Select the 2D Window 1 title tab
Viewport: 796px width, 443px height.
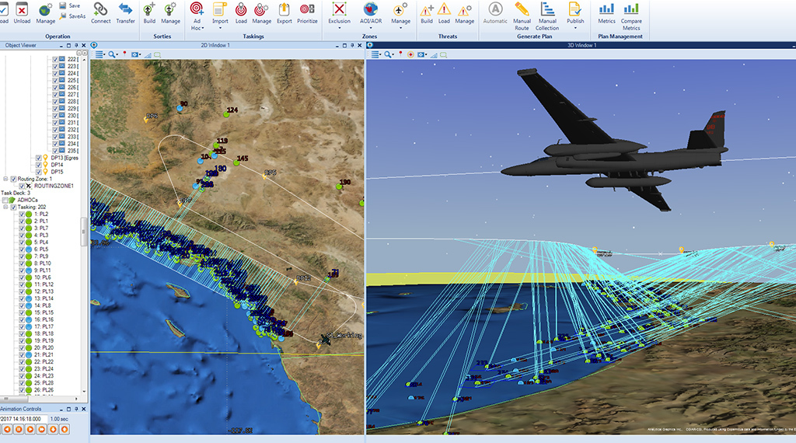(x=226, y=46)
